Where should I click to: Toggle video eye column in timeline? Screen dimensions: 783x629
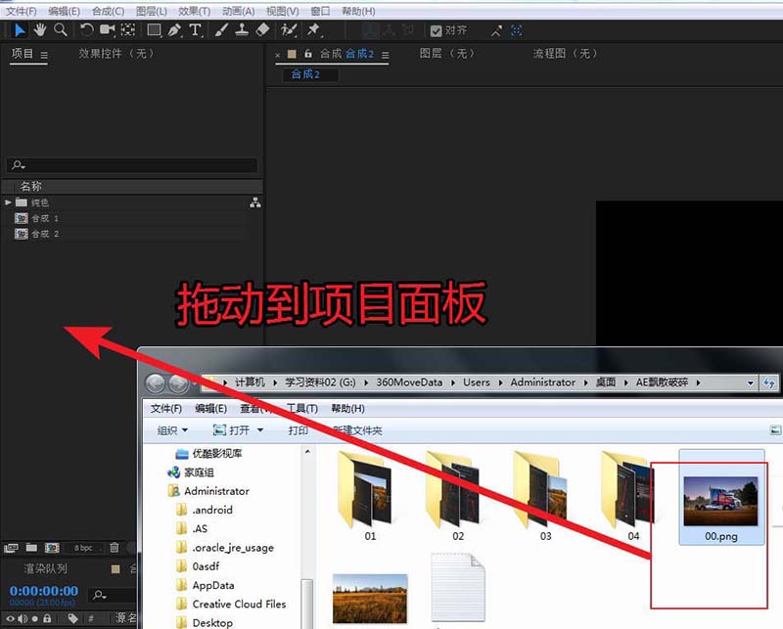[x=10, y=618]
